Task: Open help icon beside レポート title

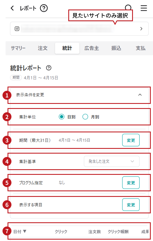Action: point(44,8)
